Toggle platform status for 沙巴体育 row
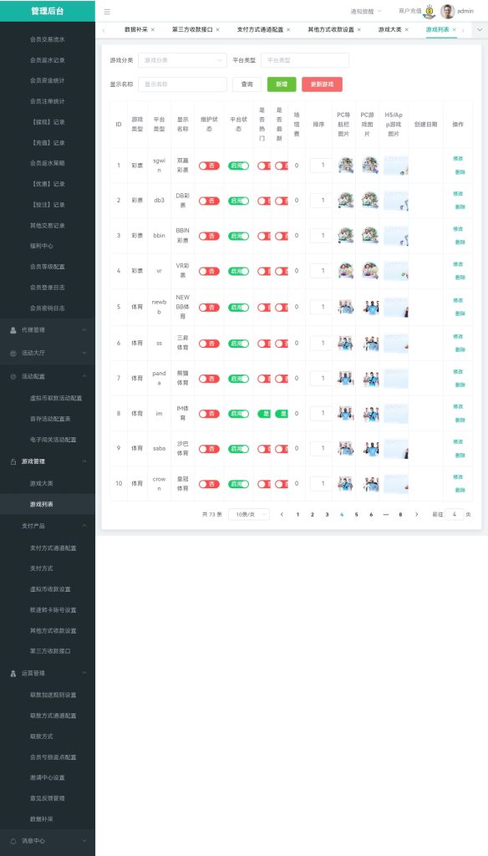 pos(238,449)
